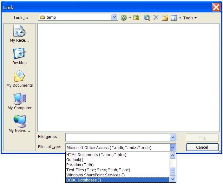Click the Files of type combo box
Viewport: 223px width, 184px height.
click(121, 147)
